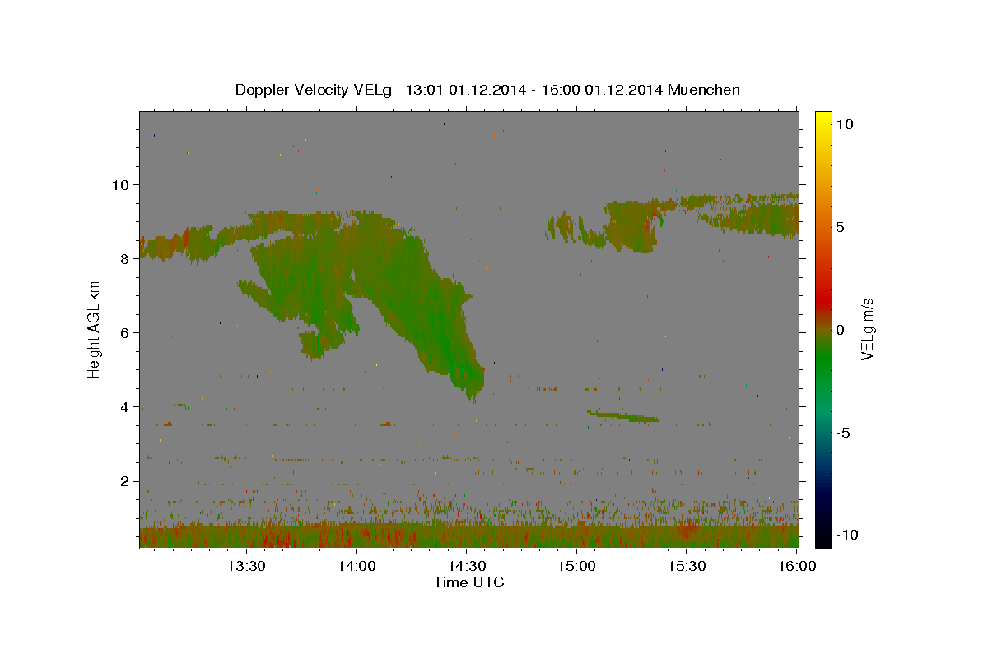Click the high cloud band near 15:15 at 9 km
This screenshot has width=988, height=658.
[632, 225]
